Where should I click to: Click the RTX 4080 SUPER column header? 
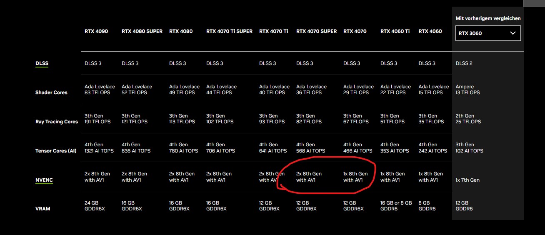[x=142, y=31]
